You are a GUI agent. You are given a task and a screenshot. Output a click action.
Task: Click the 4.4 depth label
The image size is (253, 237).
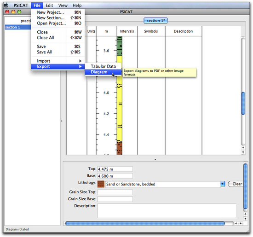point(106,135)
